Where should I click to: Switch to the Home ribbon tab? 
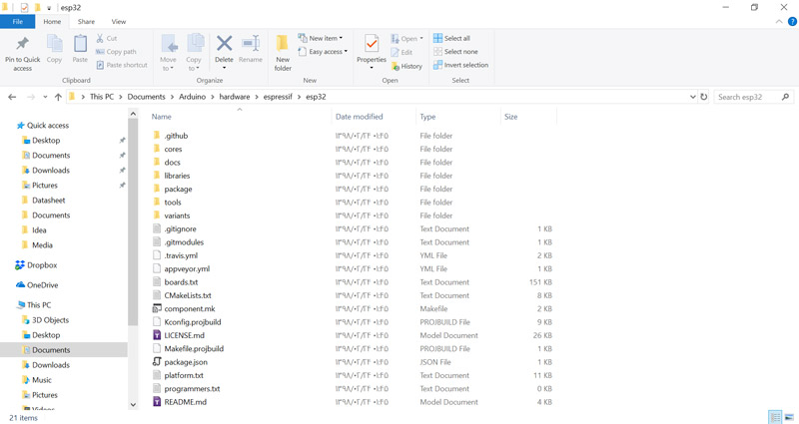tap(52, 21)
